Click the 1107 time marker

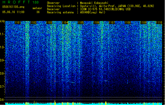(x=112, y=23)
